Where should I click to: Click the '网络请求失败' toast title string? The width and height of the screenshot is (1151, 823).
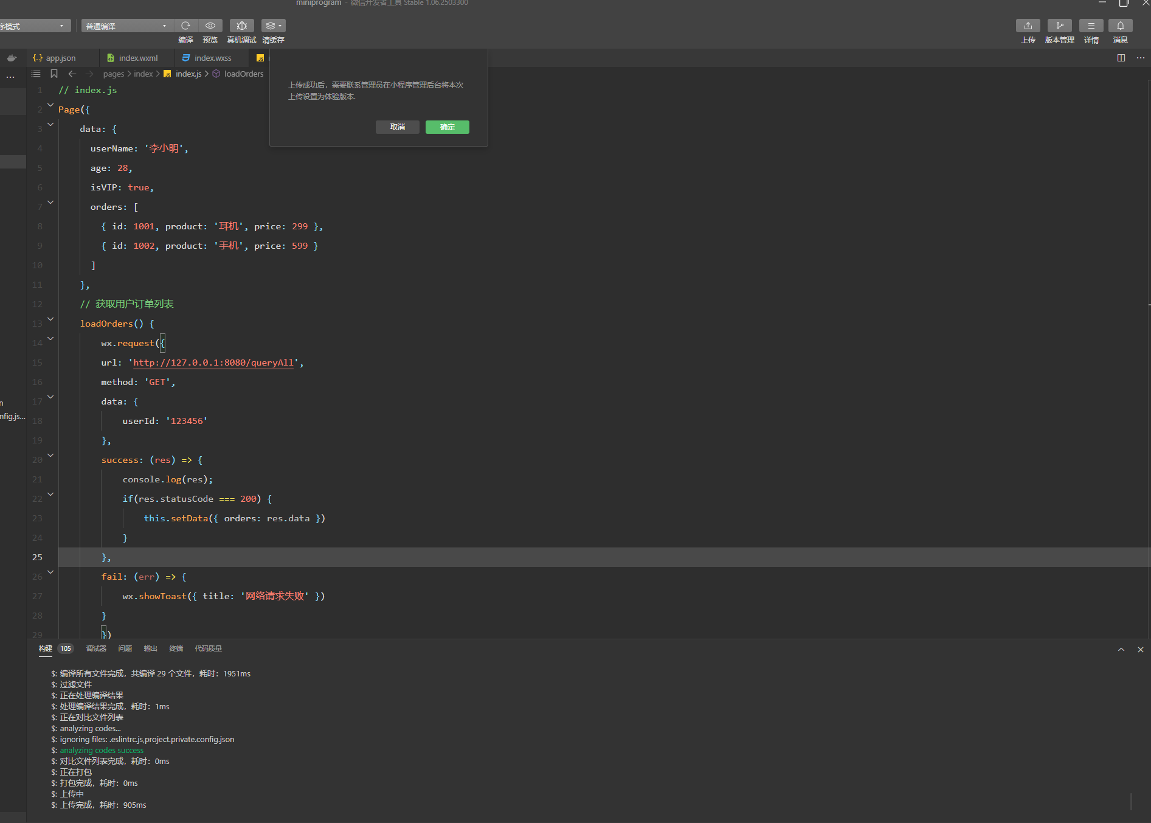[x=275, y=596]
